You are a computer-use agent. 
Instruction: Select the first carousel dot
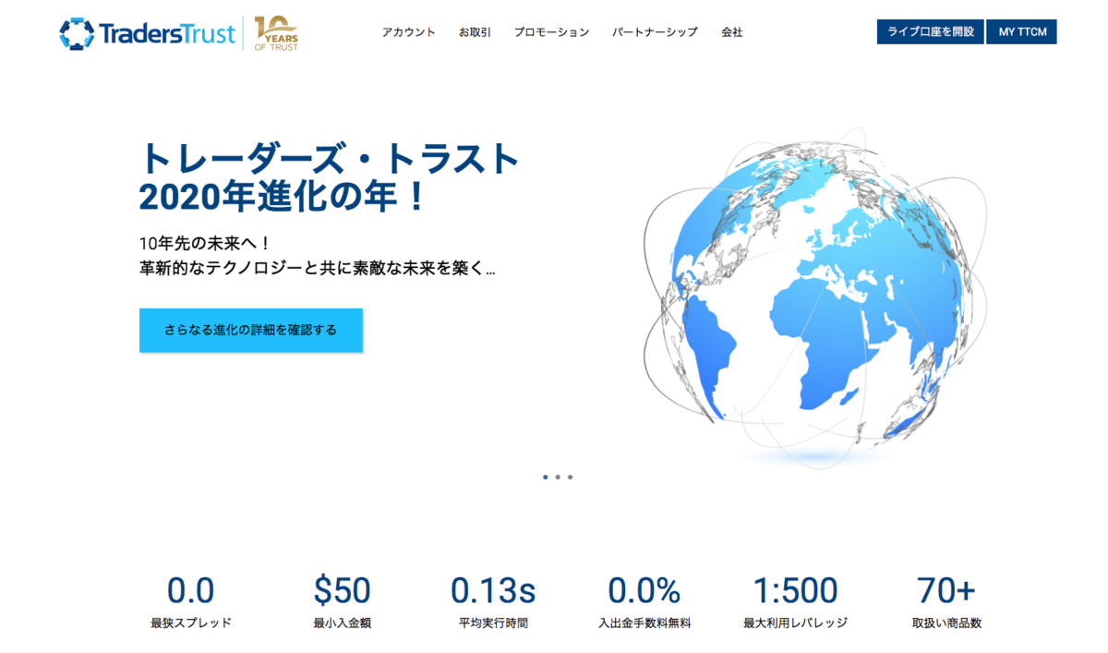coord(546,478)
